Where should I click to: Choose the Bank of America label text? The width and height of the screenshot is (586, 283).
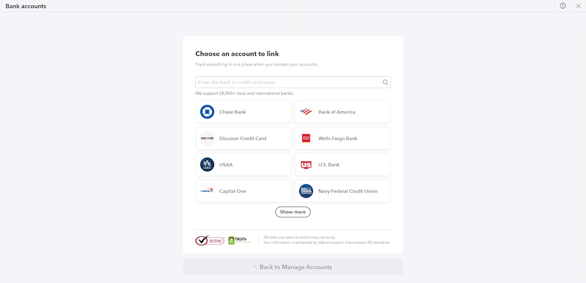click(x=336, y=112)
